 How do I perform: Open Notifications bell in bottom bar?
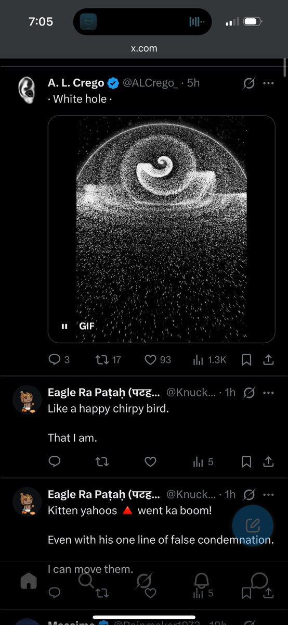point(201,580)
